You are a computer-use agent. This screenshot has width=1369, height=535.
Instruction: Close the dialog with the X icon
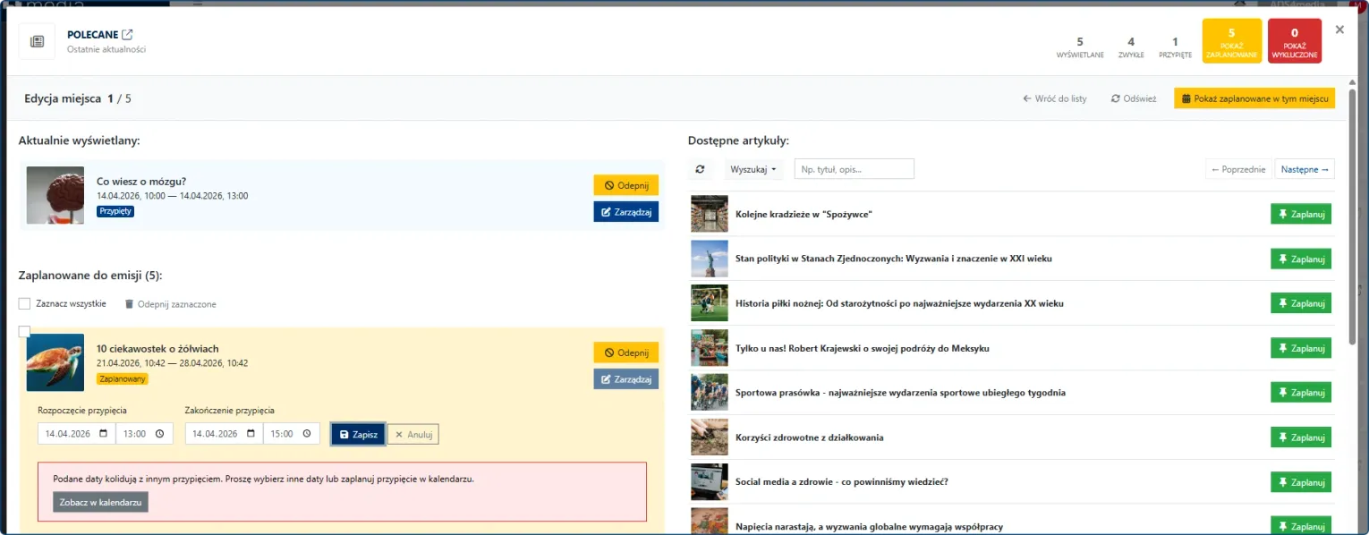pos(1339,30)
